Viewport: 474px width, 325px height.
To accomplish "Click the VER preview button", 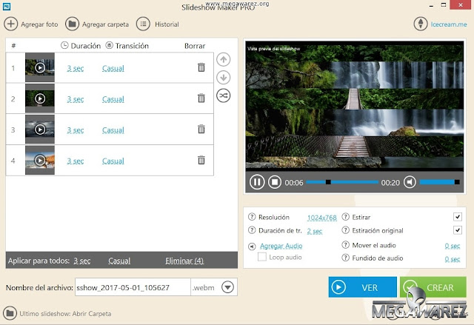I will 362,287.
